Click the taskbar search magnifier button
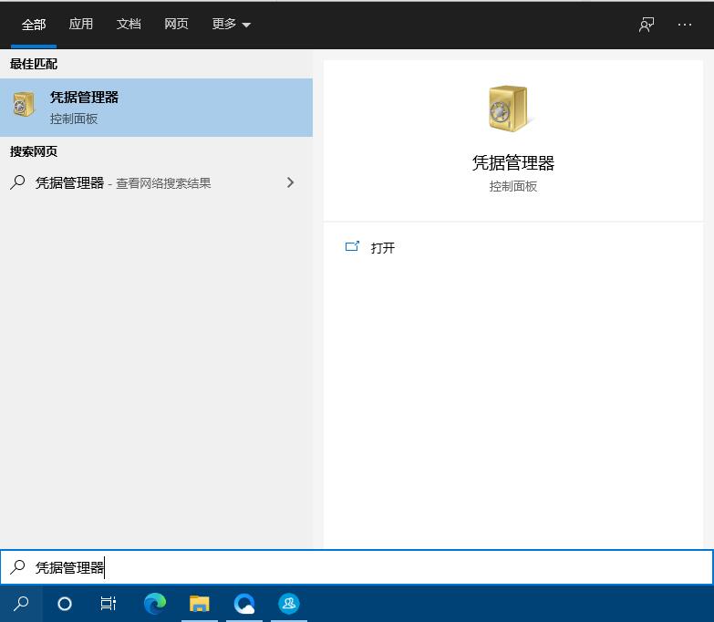The width and height of the screenshot is (714, 622). (x=21, y=603)
